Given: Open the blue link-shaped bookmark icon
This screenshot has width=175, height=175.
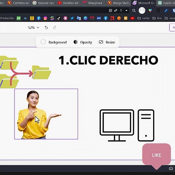Looking at the screenshot, I should point(25,18).
